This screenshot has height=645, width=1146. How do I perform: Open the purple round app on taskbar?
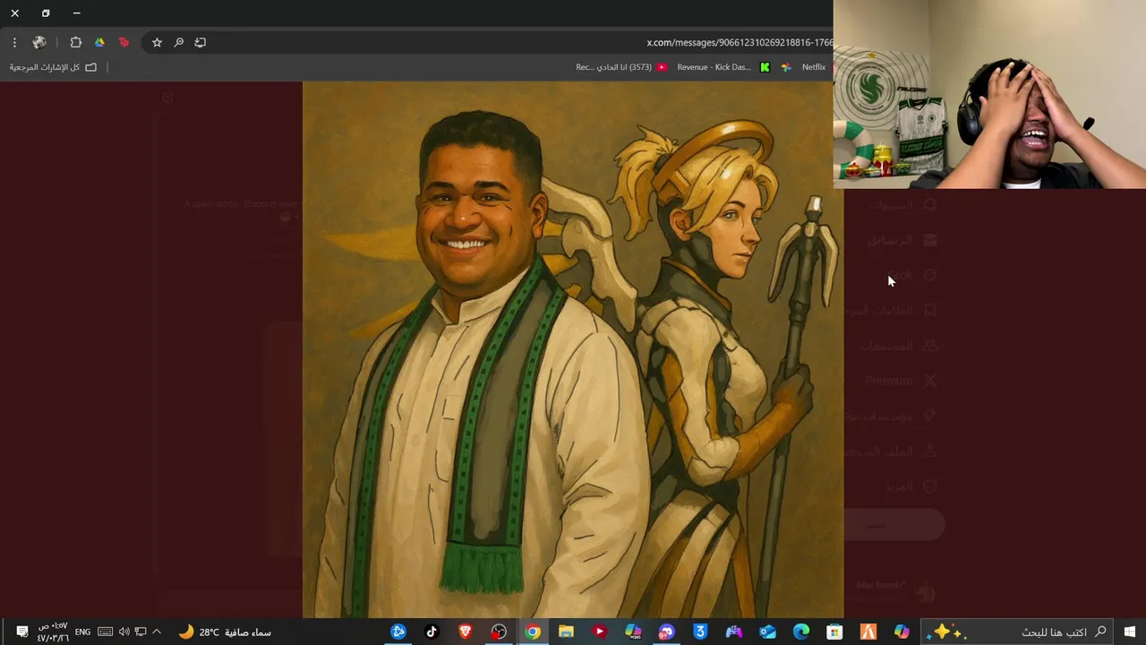[x=666, y=632]
